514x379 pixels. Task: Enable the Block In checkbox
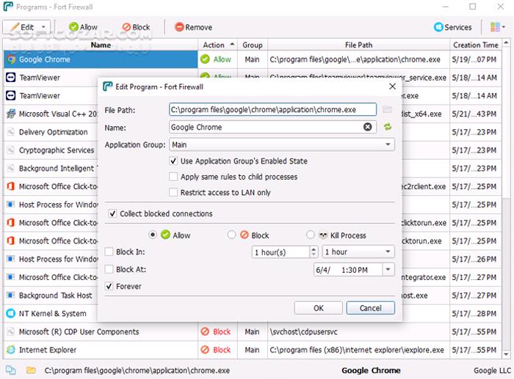coord(109,252)
